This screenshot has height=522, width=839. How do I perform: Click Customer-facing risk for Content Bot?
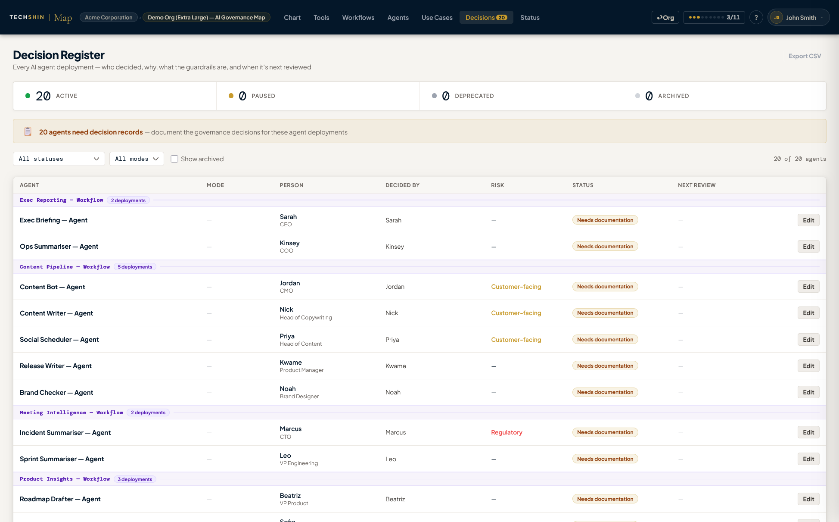(516, 287)
